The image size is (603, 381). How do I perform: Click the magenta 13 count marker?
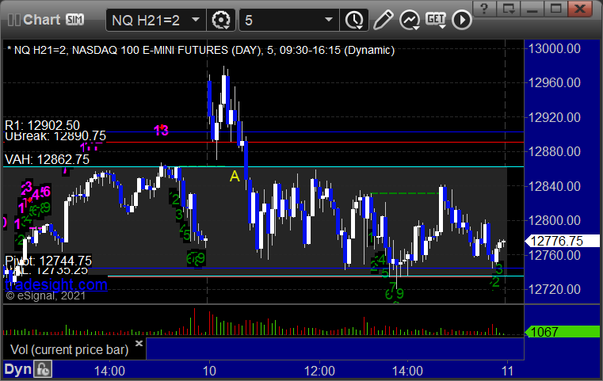pos(161,131)
